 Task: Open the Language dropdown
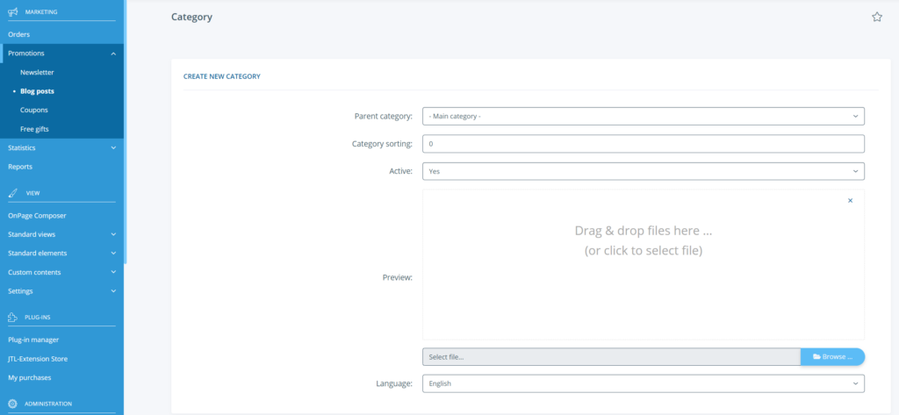coord(643,383)
